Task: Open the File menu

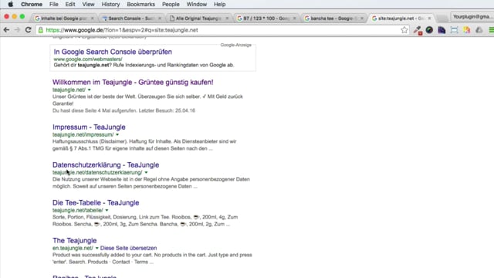Action: coord(54,5)
